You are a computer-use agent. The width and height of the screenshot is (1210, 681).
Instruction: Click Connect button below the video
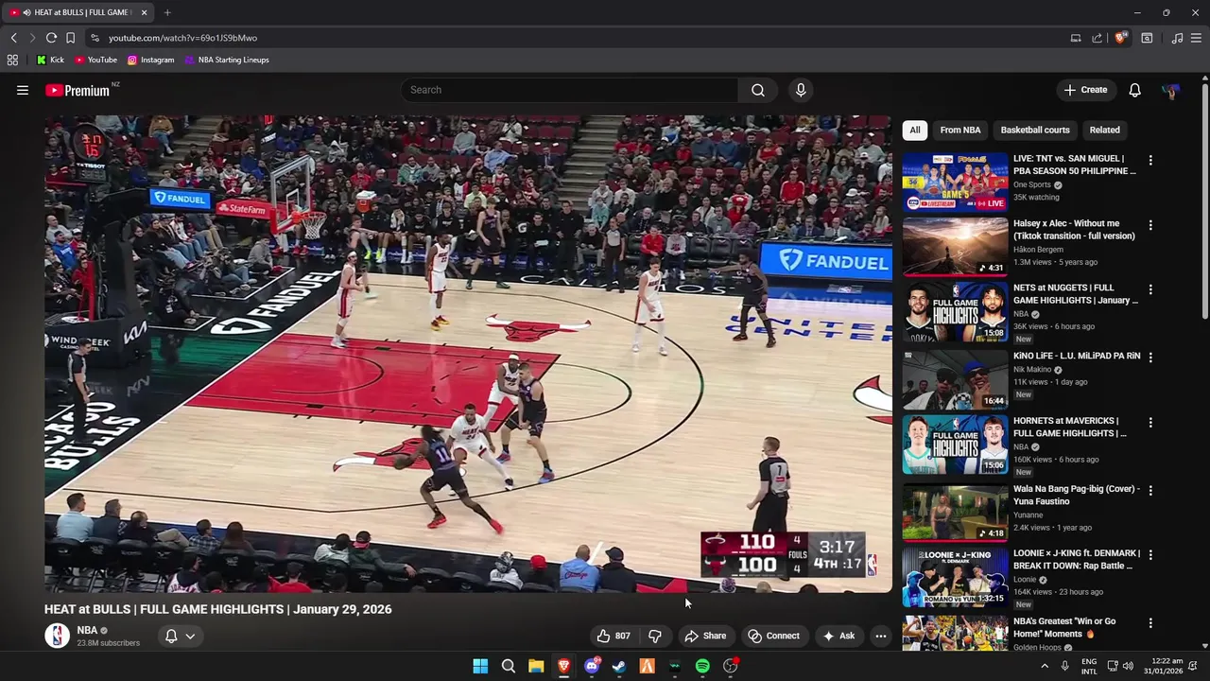[x=774, y=636]
